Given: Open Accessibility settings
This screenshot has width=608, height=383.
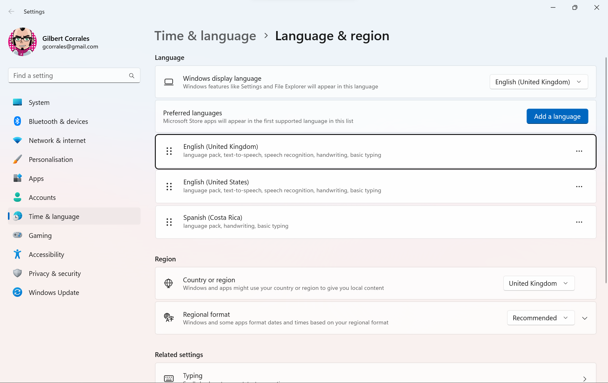Looking at the screenshot, I should coord(46,254).
